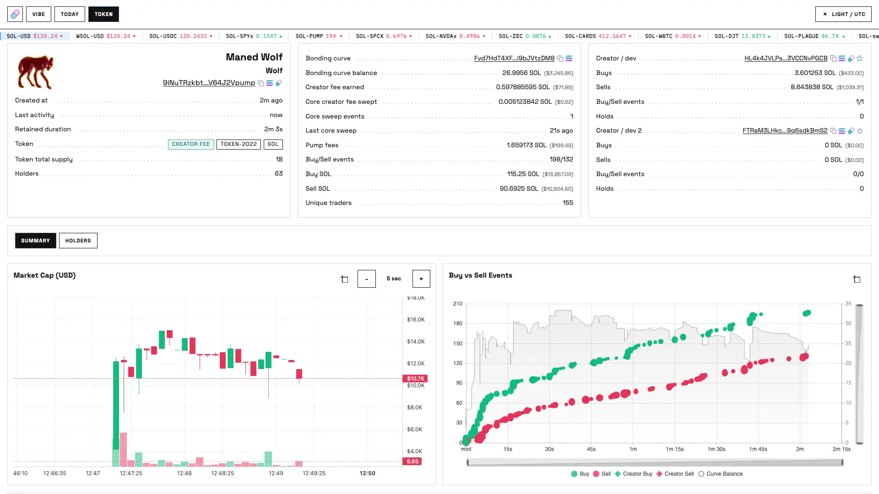Image resolution: width=879 pixels, height=494 pixels.
Task: Star the Creator / dev 2 wallet
Action: [x=860, y=131]
